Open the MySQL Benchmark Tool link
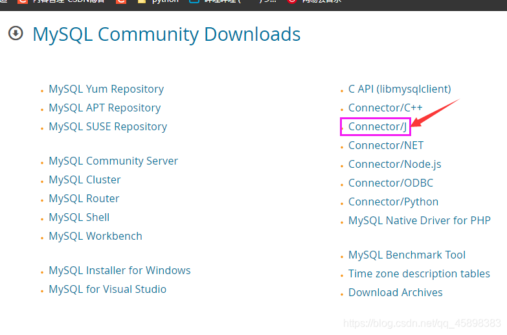This screenshot has width=507, height=335. [407, 255]
